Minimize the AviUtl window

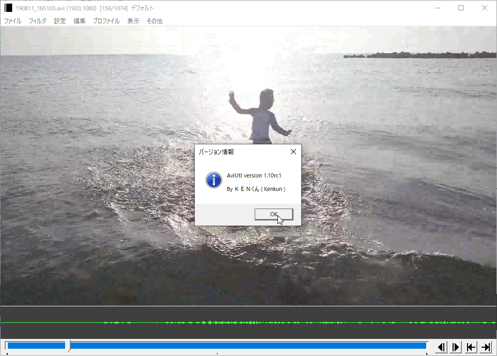(437, 7)
